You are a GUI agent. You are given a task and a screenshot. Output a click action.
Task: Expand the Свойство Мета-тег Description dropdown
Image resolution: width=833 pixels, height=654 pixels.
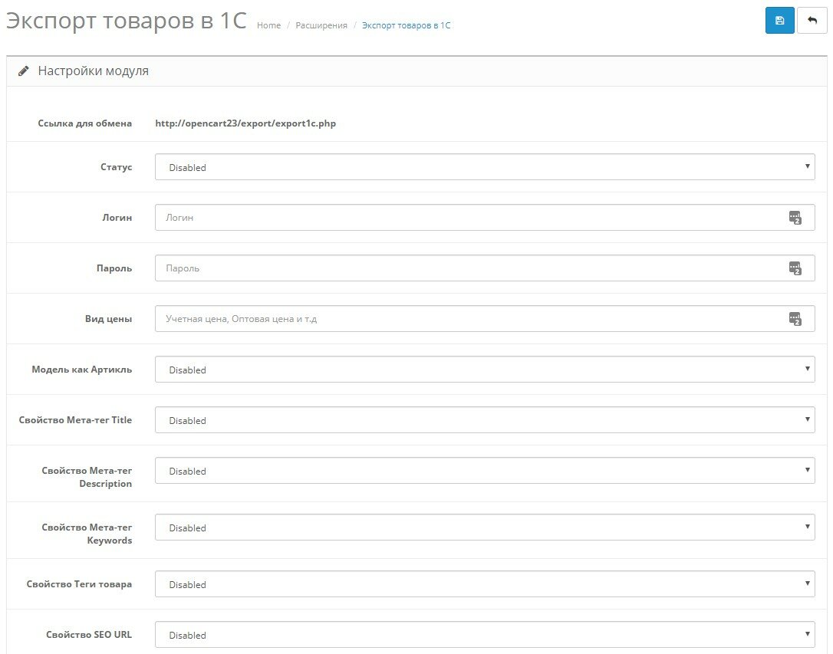(x=485, y=471)
